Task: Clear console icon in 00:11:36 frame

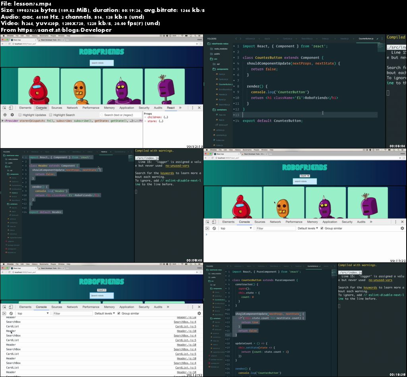Action: click(214, 228)
